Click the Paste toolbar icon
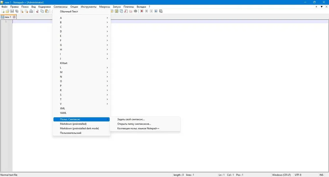Image resolution: width=329 pixels, height=177 pixels. tap(47, 11)
